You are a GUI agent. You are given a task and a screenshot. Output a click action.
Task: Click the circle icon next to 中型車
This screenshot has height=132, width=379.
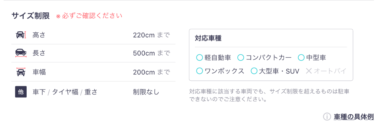click(301, 57)
